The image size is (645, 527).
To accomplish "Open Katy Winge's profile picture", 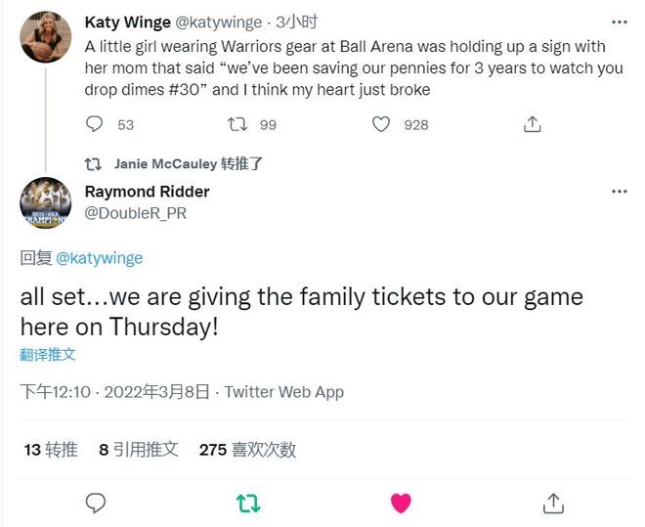I will 46,38.
